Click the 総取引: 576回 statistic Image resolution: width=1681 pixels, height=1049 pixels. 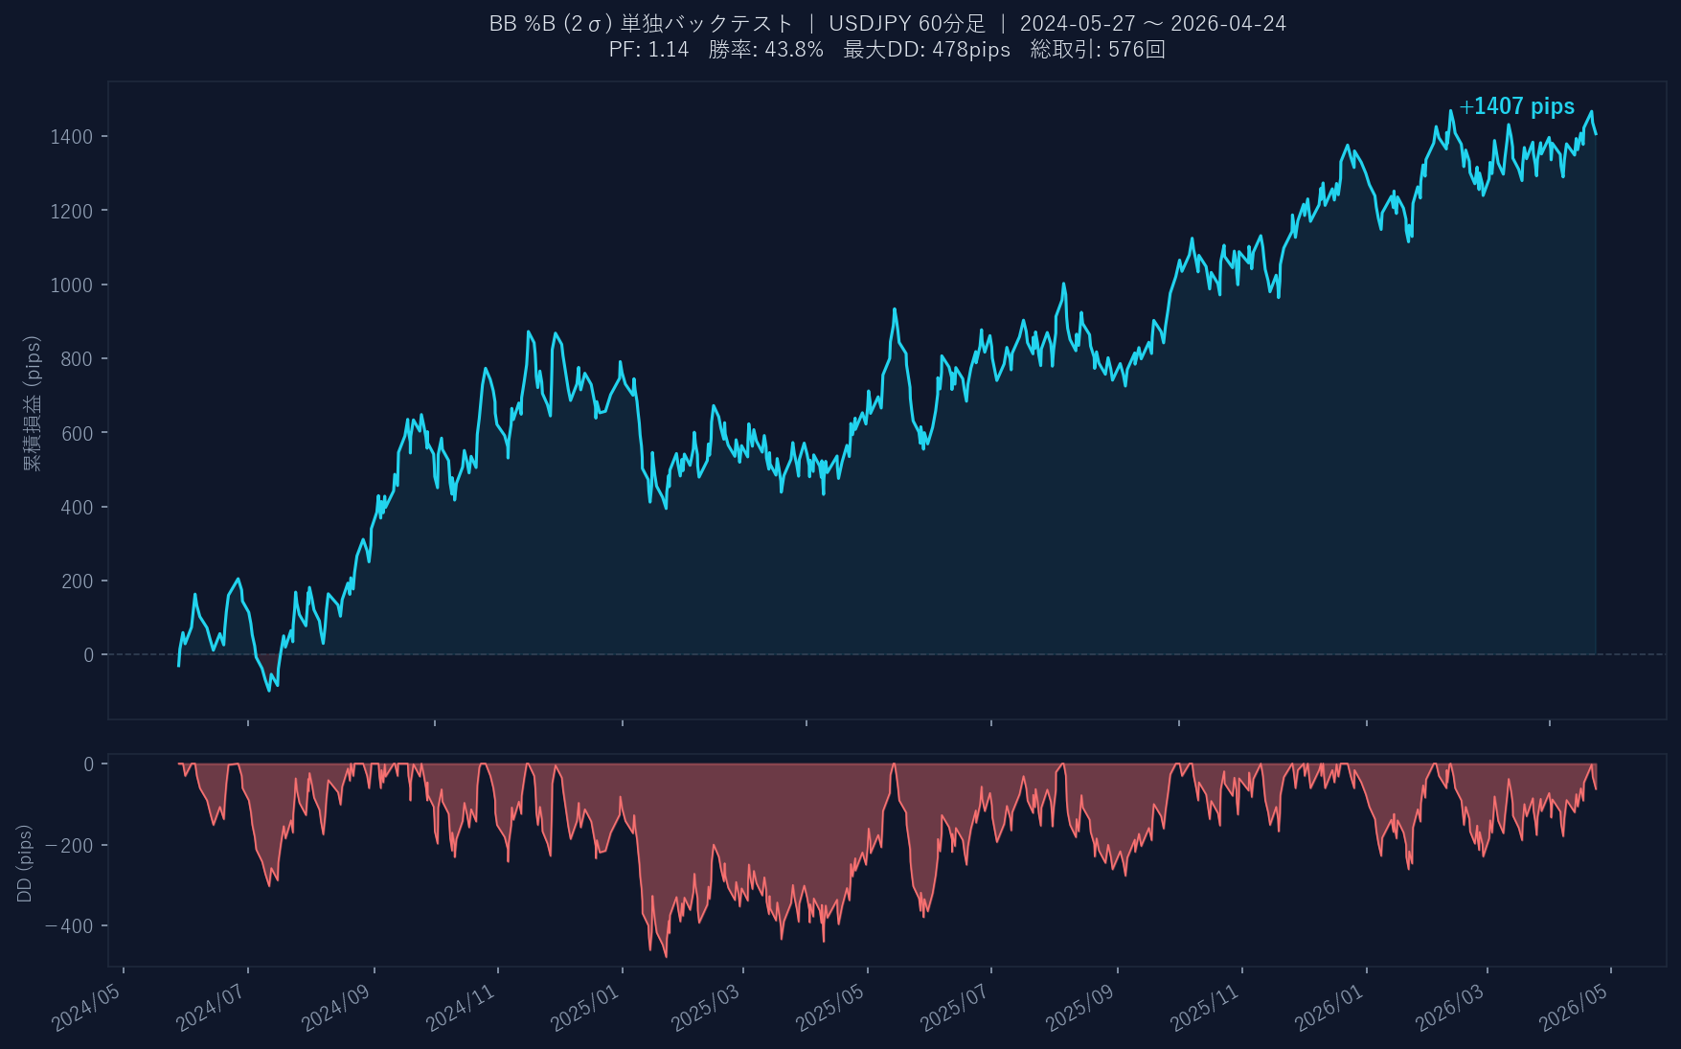[x=1098, y=50]
